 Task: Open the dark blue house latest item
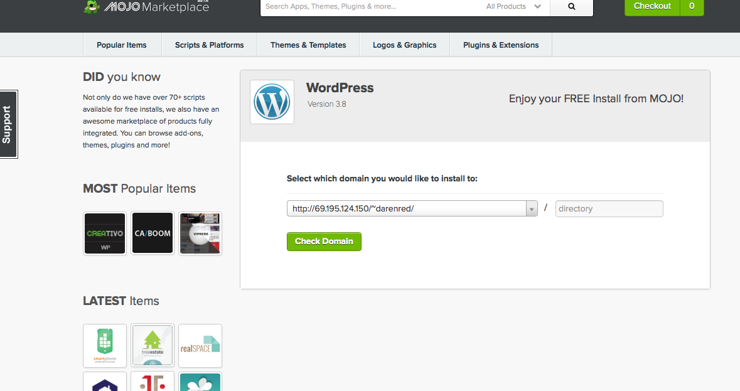point(105,382)
